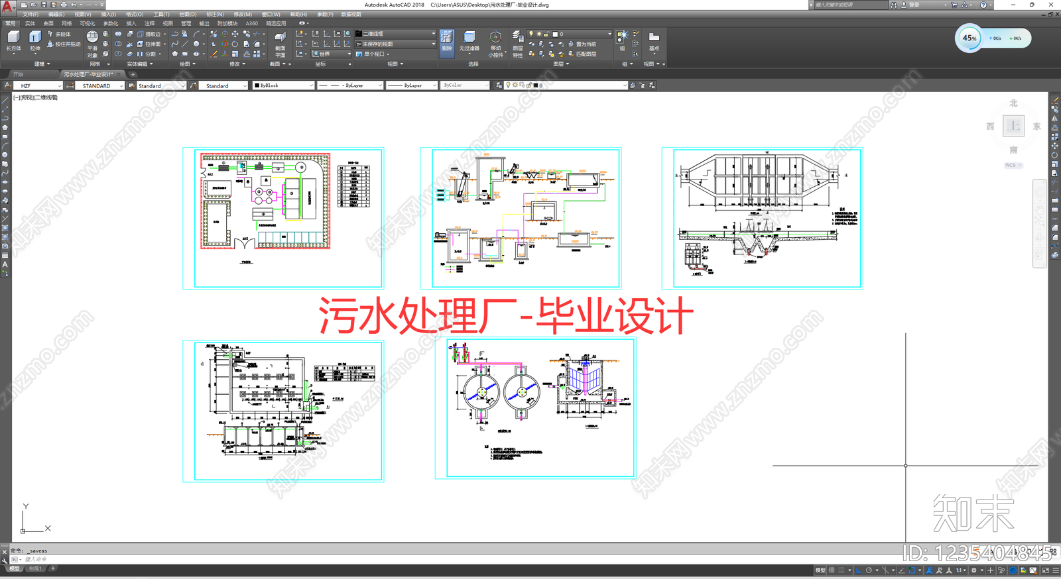The image size is (1061, 579).
Task: Click the ViewCube 上 top face
Action: (1013, 126)
